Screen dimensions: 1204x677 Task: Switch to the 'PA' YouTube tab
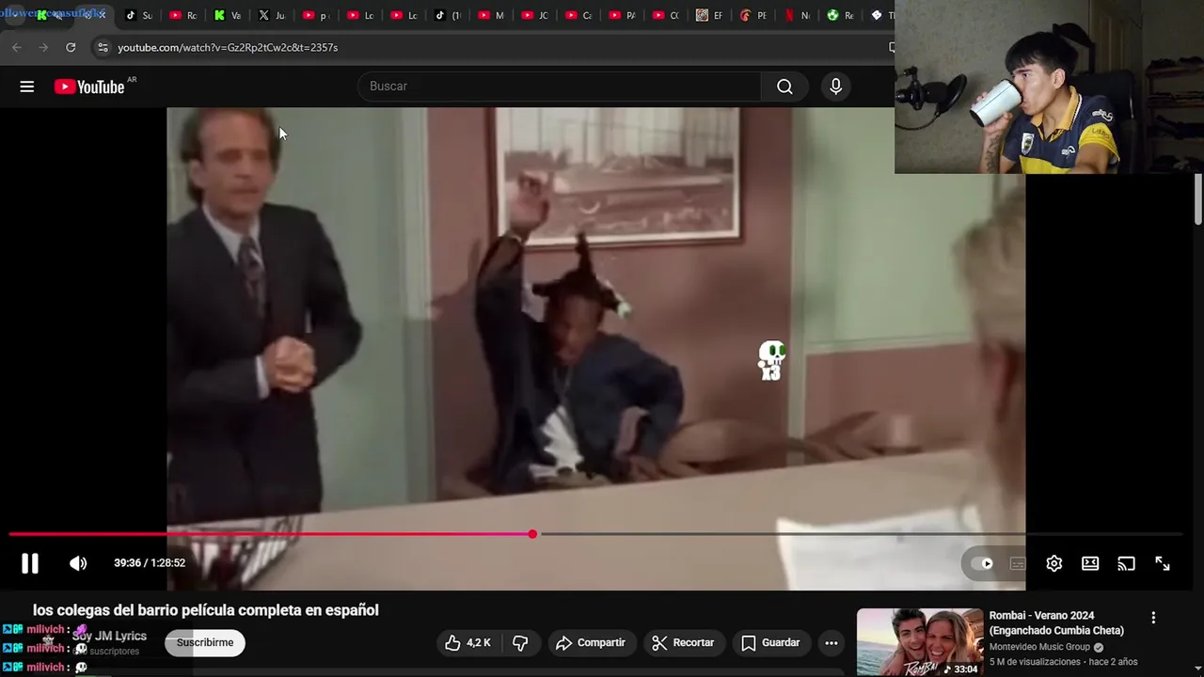pyautogui.click(x=621, y=15)
